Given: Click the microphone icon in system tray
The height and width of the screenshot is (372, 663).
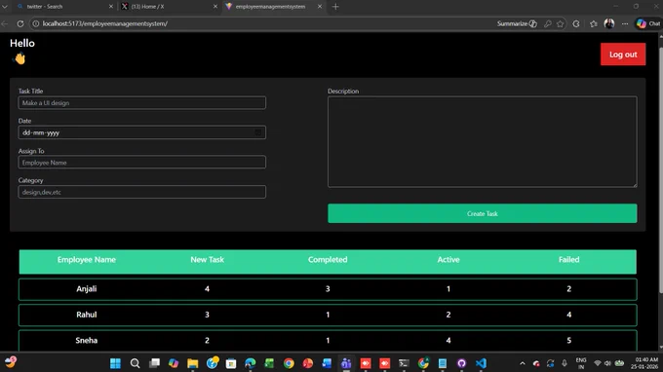Looking at the screenshot, I should pyautogui.click(x=565, y=363).
